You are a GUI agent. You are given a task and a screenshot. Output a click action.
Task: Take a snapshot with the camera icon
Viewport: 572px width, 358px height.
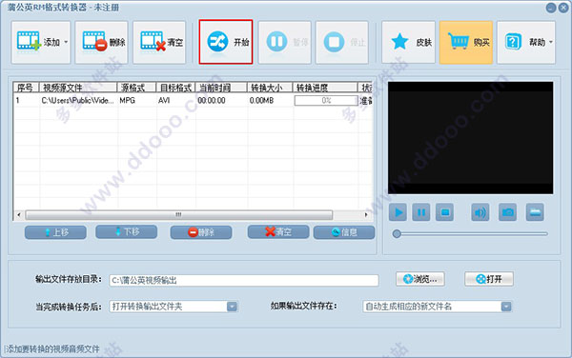click(x=507, y=212)
